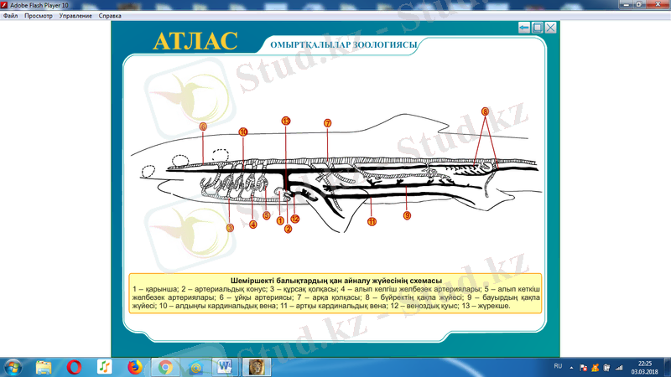
Task: Select diagram marker number 2
Action: coord(288,229)
